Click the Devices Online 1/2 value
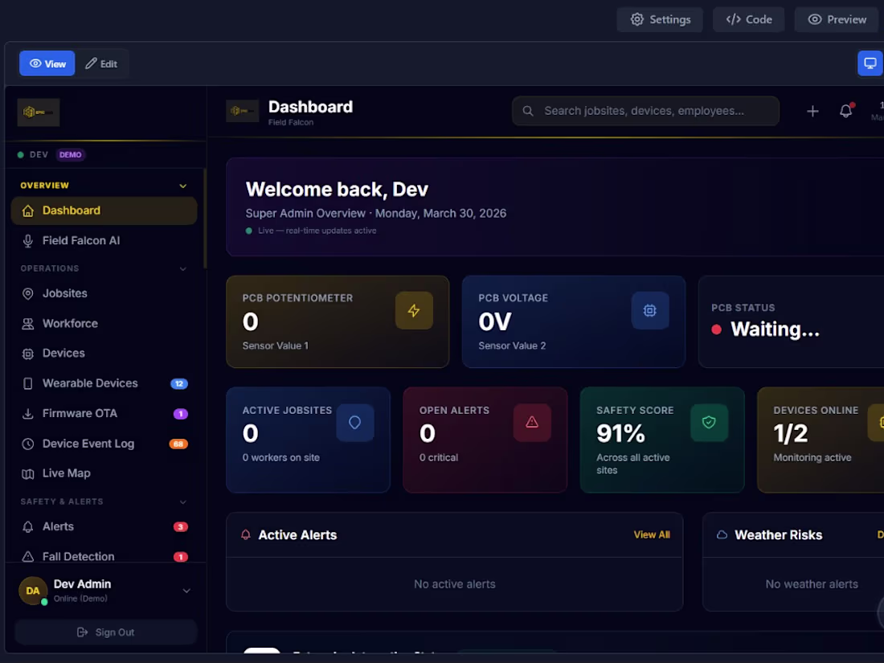 pyautogui.click(x=791, y=433)
